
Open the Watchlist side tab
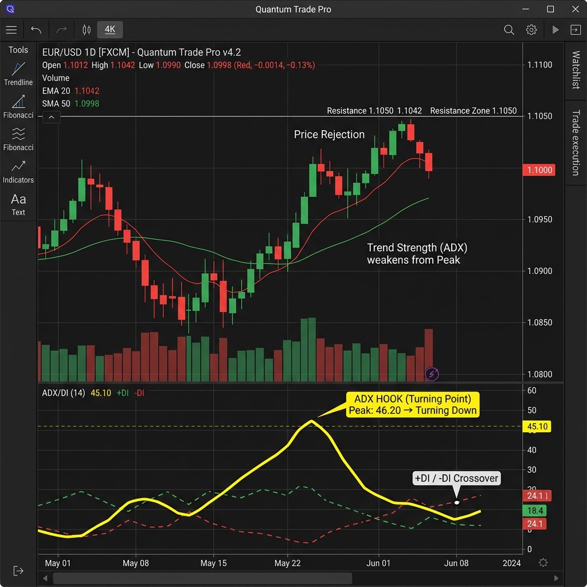(576, 70)
